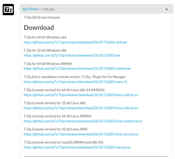Download the 7z2603-extra.7z archive link

(x=76, y=82)
